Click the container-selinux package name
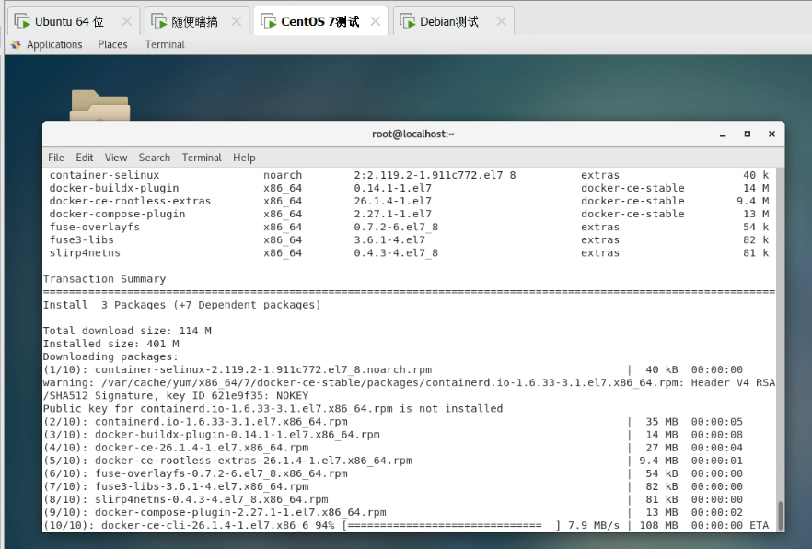The height and width of the screenshot is (549, 812). pos(105,175)
